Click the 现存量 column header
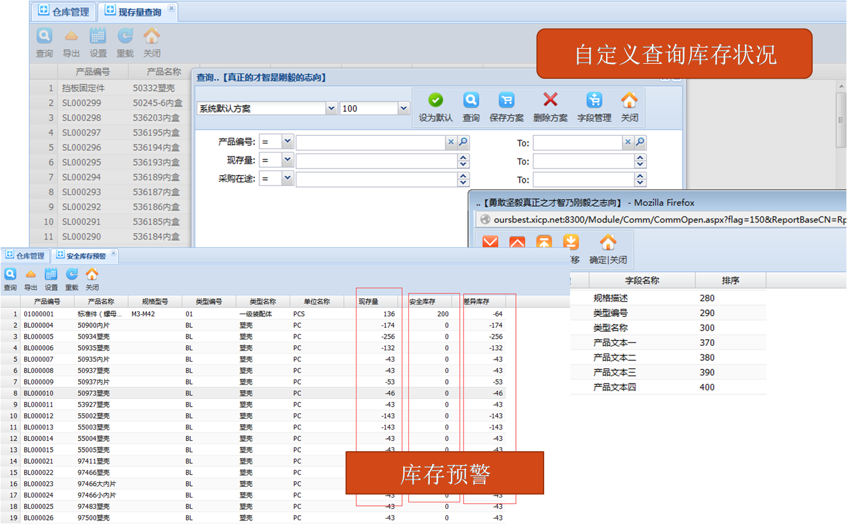This screenshot has width=847, height=524. (x=368, y=301)
